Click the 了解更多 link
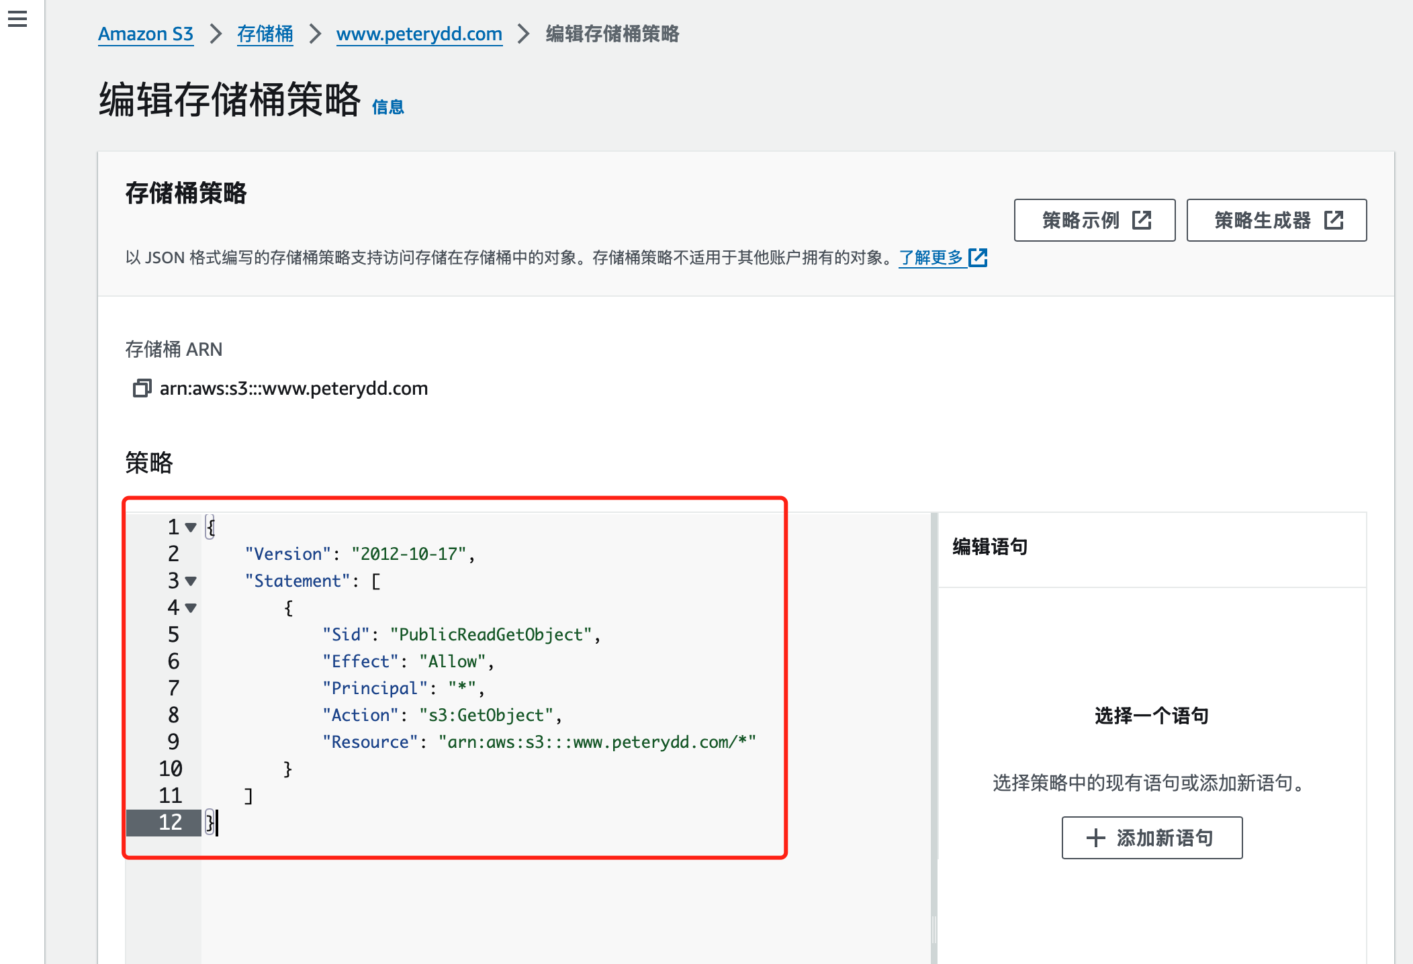 [x=931, y=258]
